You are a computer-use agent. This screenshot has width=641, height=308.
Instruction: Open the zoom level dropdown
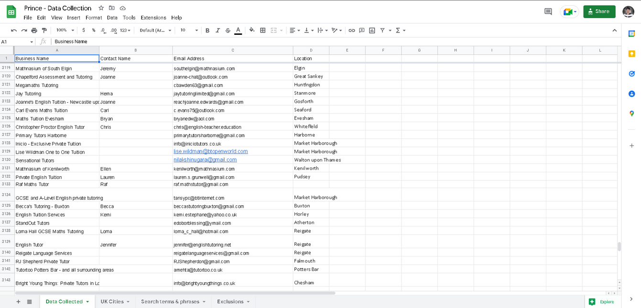coord(64,30)
